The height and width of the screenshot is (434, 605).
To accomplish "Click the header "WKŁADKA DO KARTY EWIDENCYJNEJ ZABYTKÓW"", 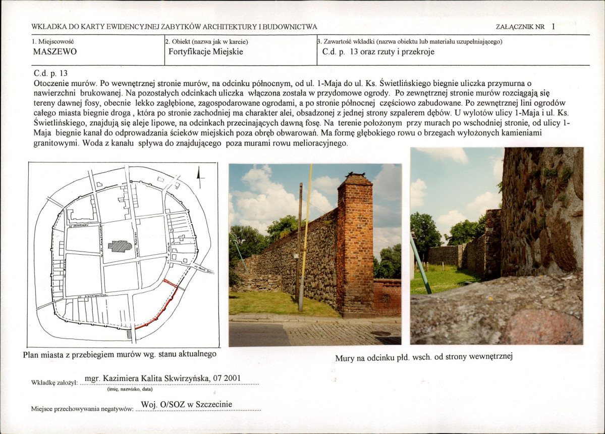I will pos(174,27).
